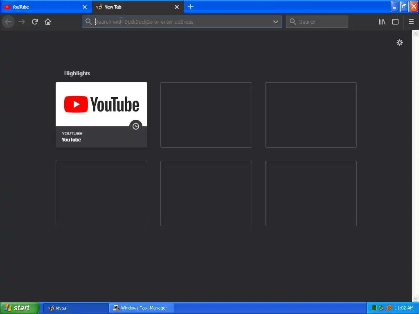
Task: Open the home page via house icon
Action: pos(48,22)
